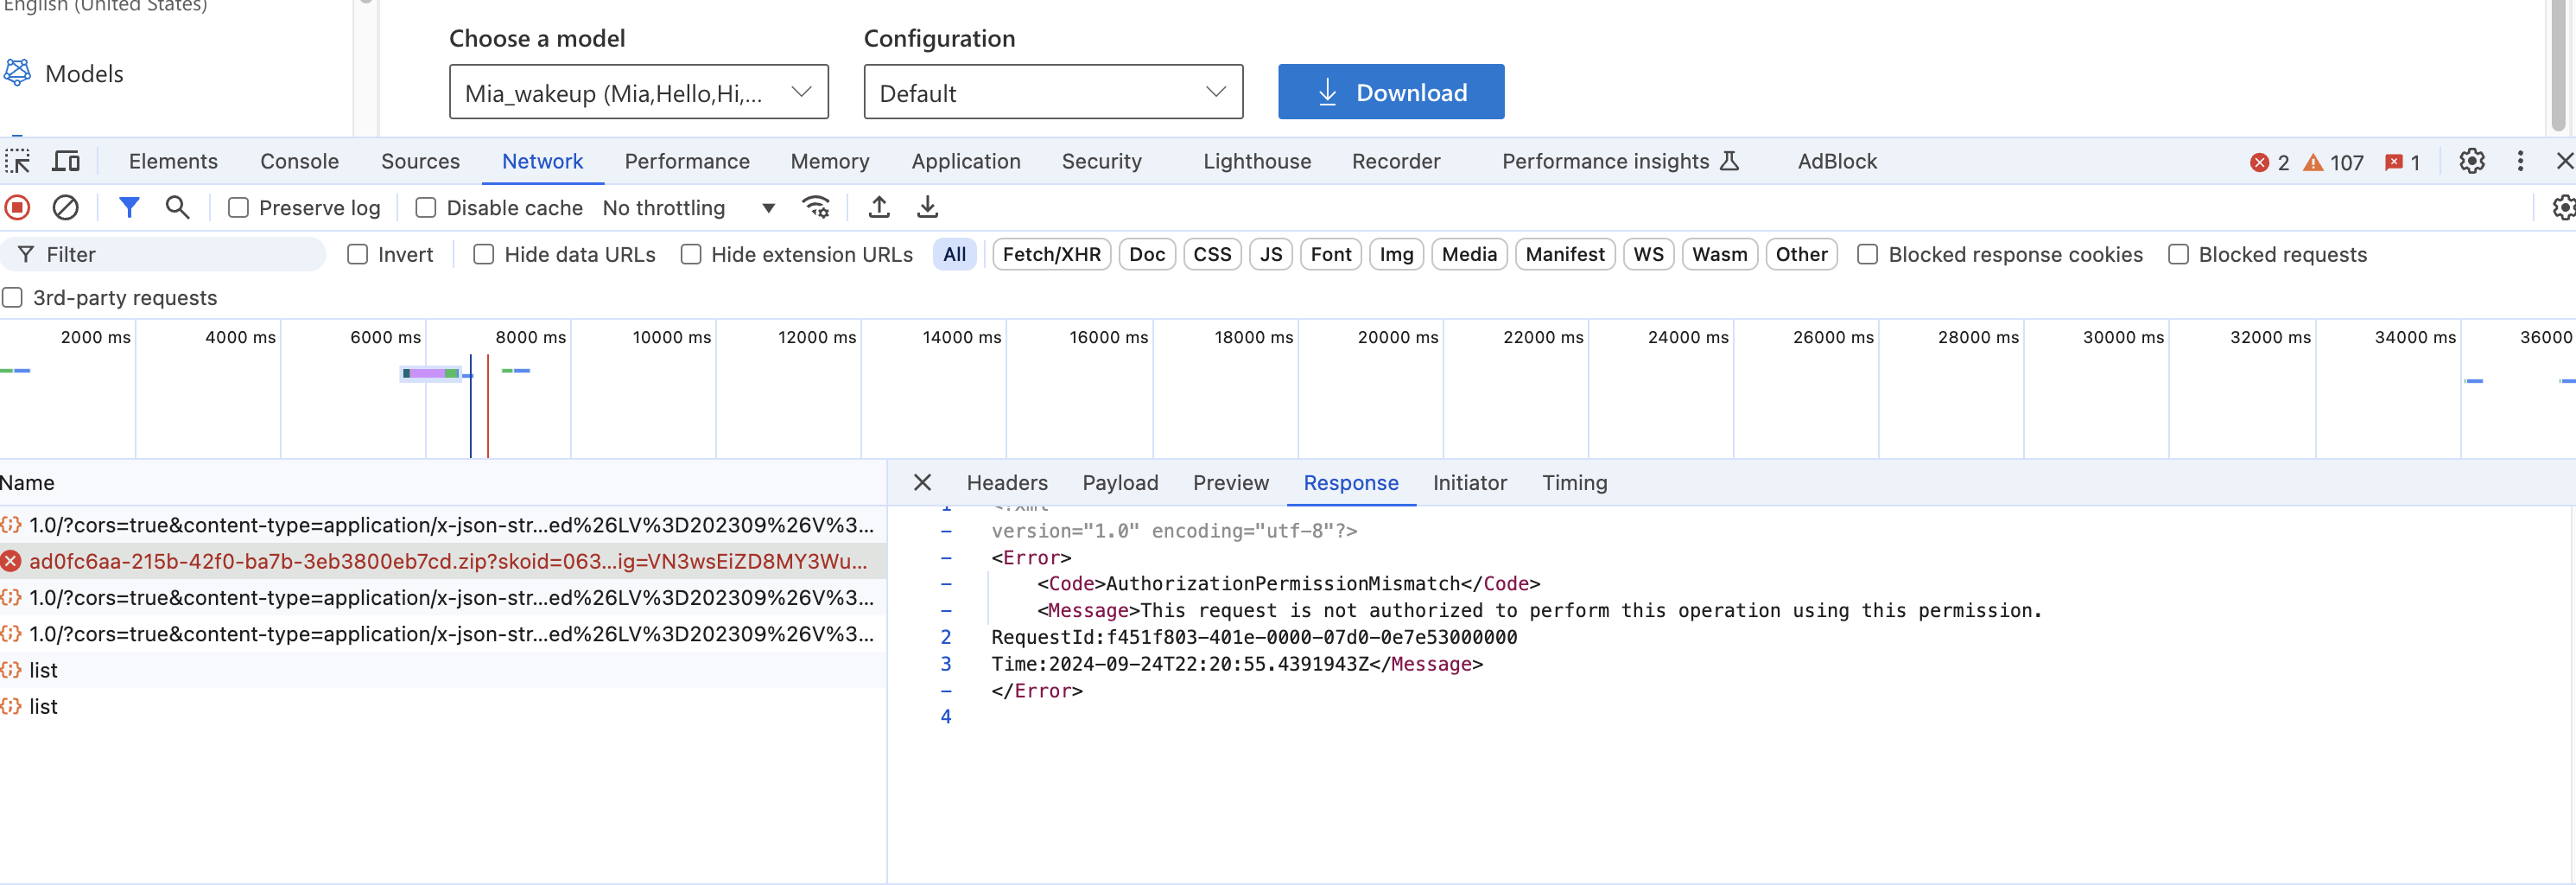Viewport: 2576px width, 885px height.
Task: Check Hide extension URLs
Action: point(691,254)
